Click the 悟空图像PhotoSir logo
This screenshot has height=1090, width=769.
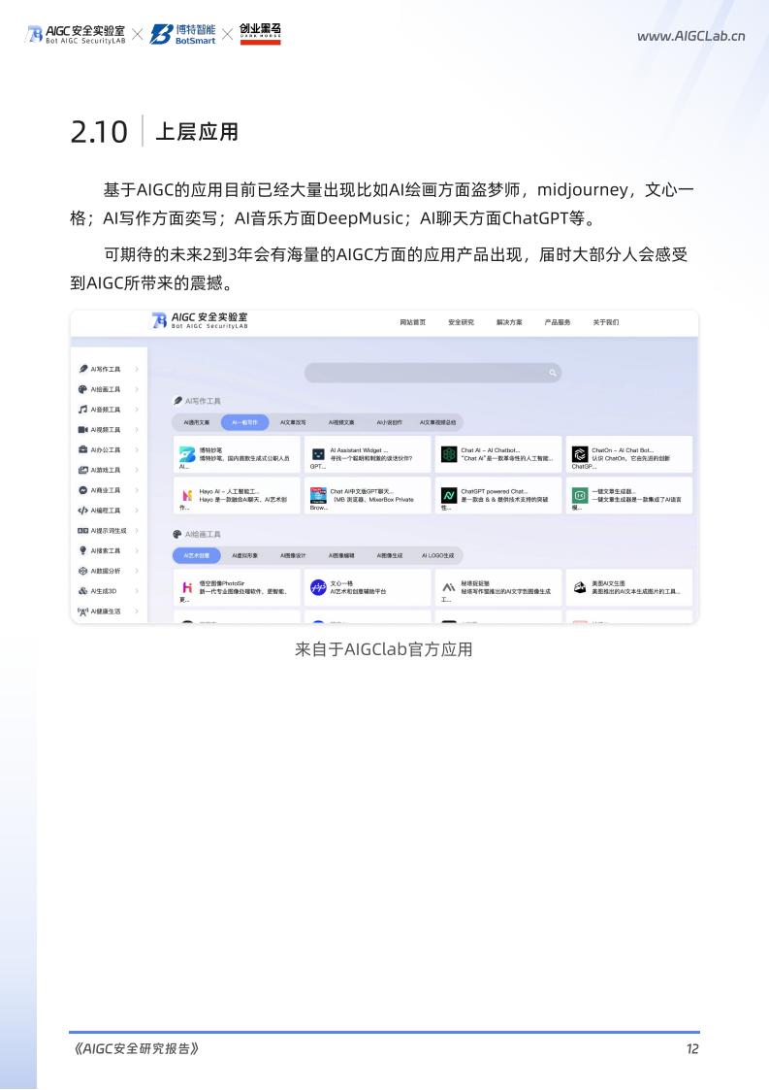coord(187,588)
